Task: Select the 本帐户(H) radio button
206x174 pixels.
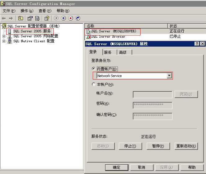Action: coord(94,84)
